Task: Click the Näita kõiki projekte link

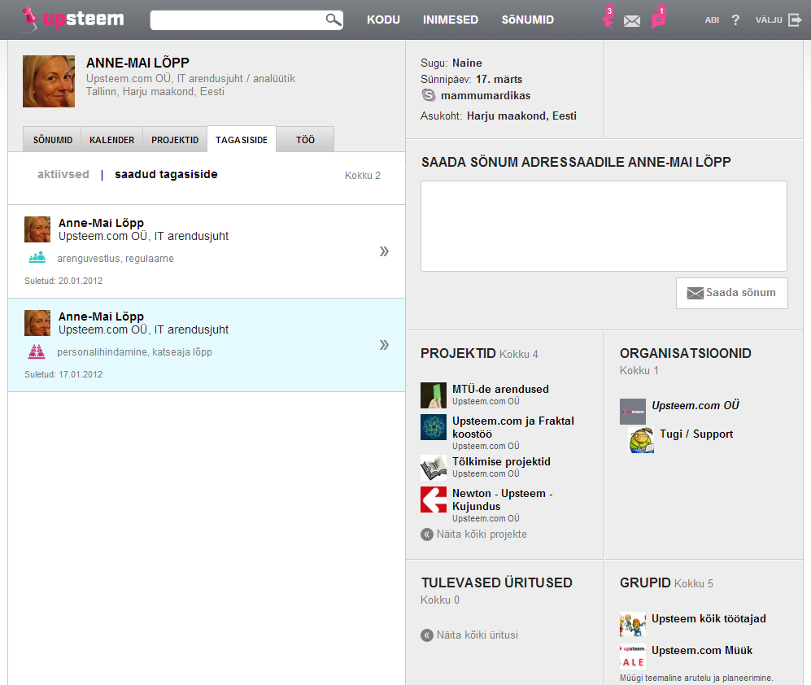Action: pyautogui.click(x=482, y=534)
